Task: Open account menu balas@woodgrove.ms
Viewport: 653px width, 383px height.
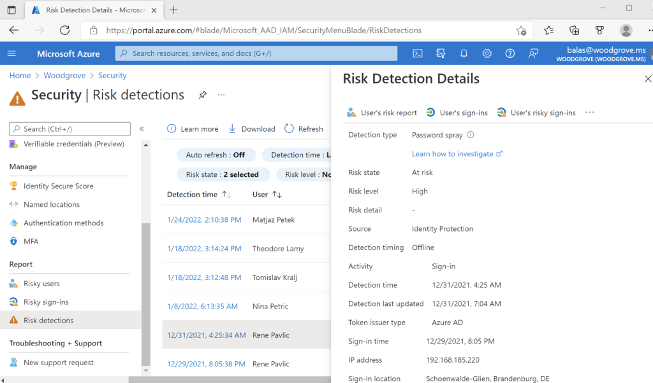Action: (601, 53)
